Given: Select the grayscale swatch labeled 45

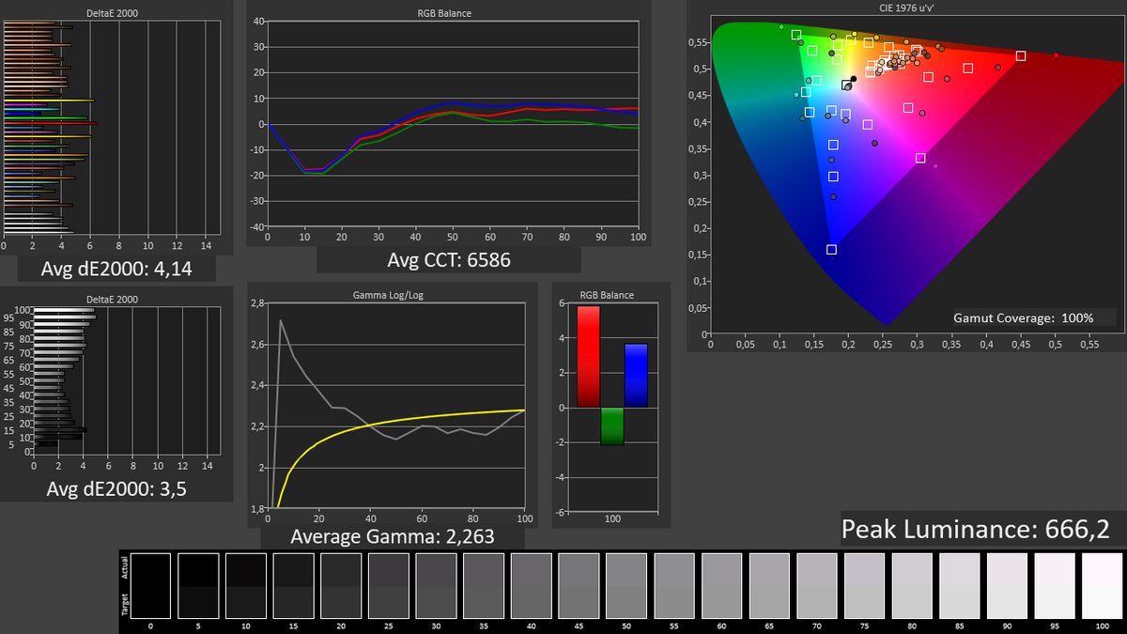Looking at the screenshot, I should [x=579, y=585].
